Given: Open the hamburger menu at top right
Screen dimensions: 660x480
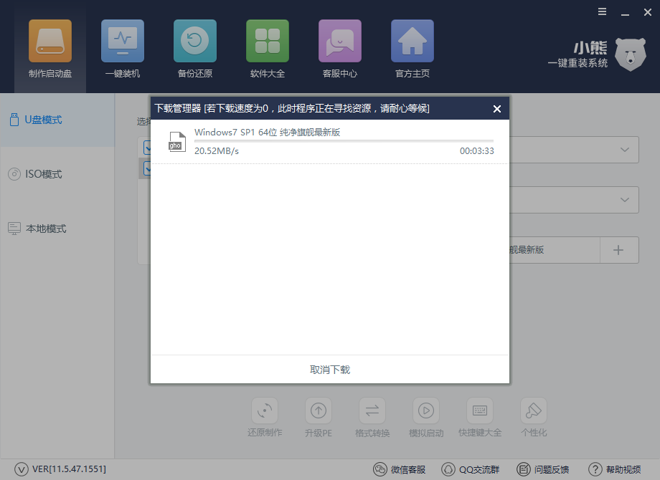Looking at the screenshot, I should 603,11.
